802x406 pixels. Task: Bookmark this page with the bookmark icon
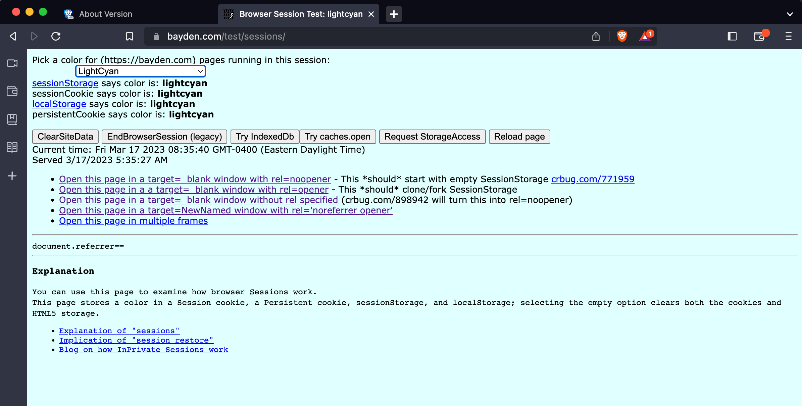click(130, 36)
